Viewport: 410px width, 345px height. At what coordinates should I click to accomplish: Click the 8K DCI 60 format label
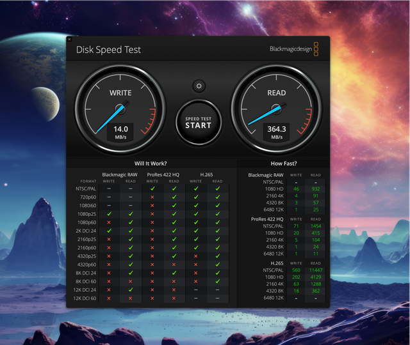coord(86,282)
